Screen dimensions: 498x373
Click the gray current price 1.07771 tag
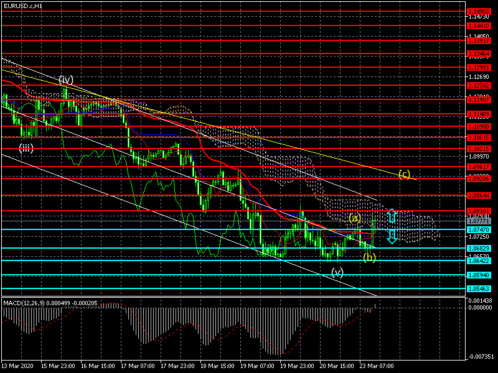coord(479,221)
